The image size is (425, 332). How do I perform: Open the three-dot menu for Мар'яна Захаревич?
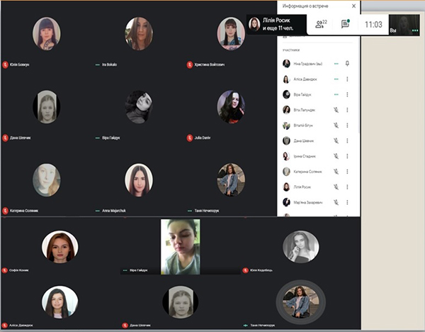point(347,202)
